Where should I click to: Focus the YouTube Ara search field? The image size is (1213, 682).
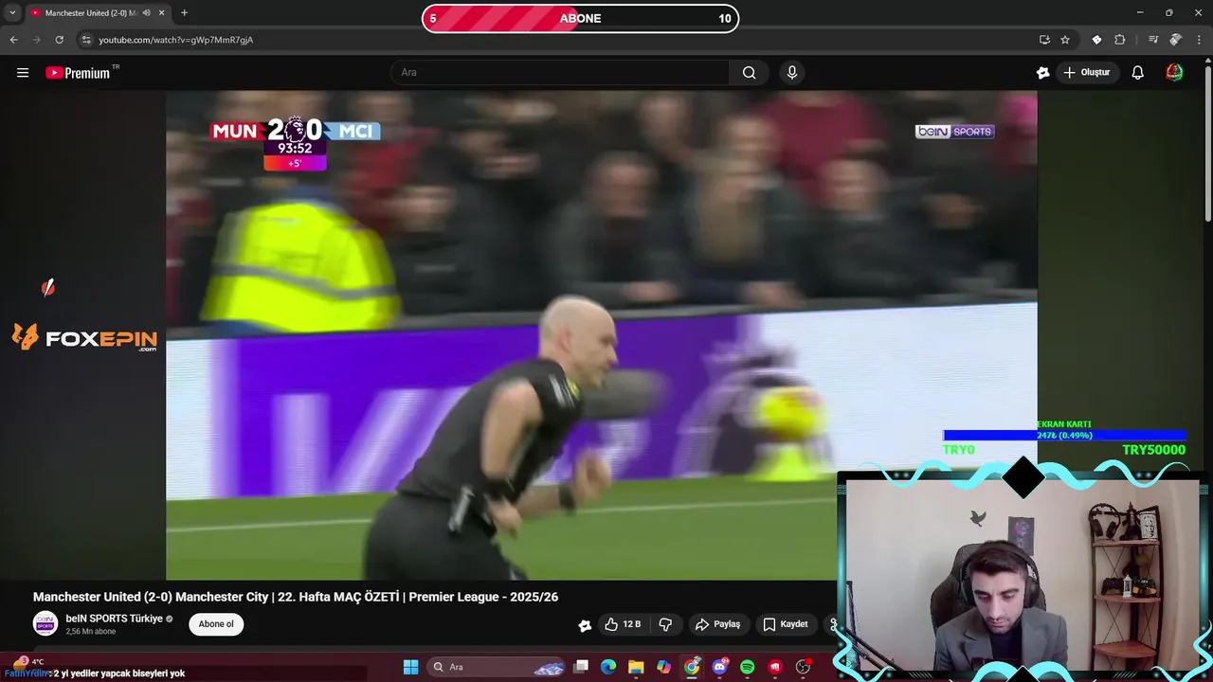(560, 73)
